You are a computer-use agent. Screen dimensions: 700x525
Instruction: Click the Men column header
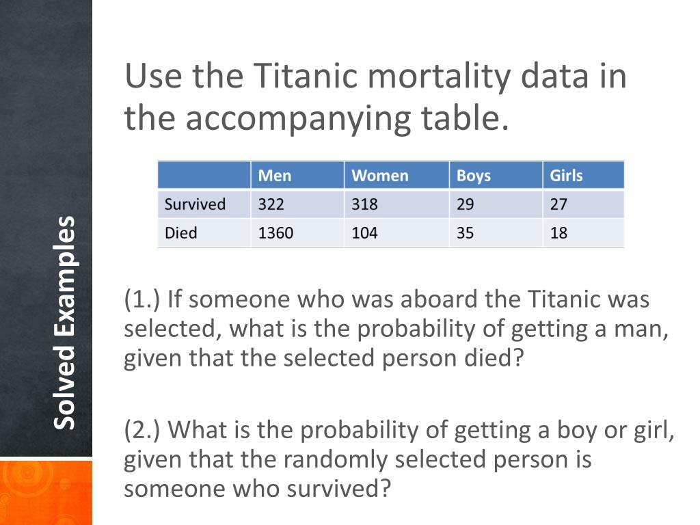[x=297, y=176]
